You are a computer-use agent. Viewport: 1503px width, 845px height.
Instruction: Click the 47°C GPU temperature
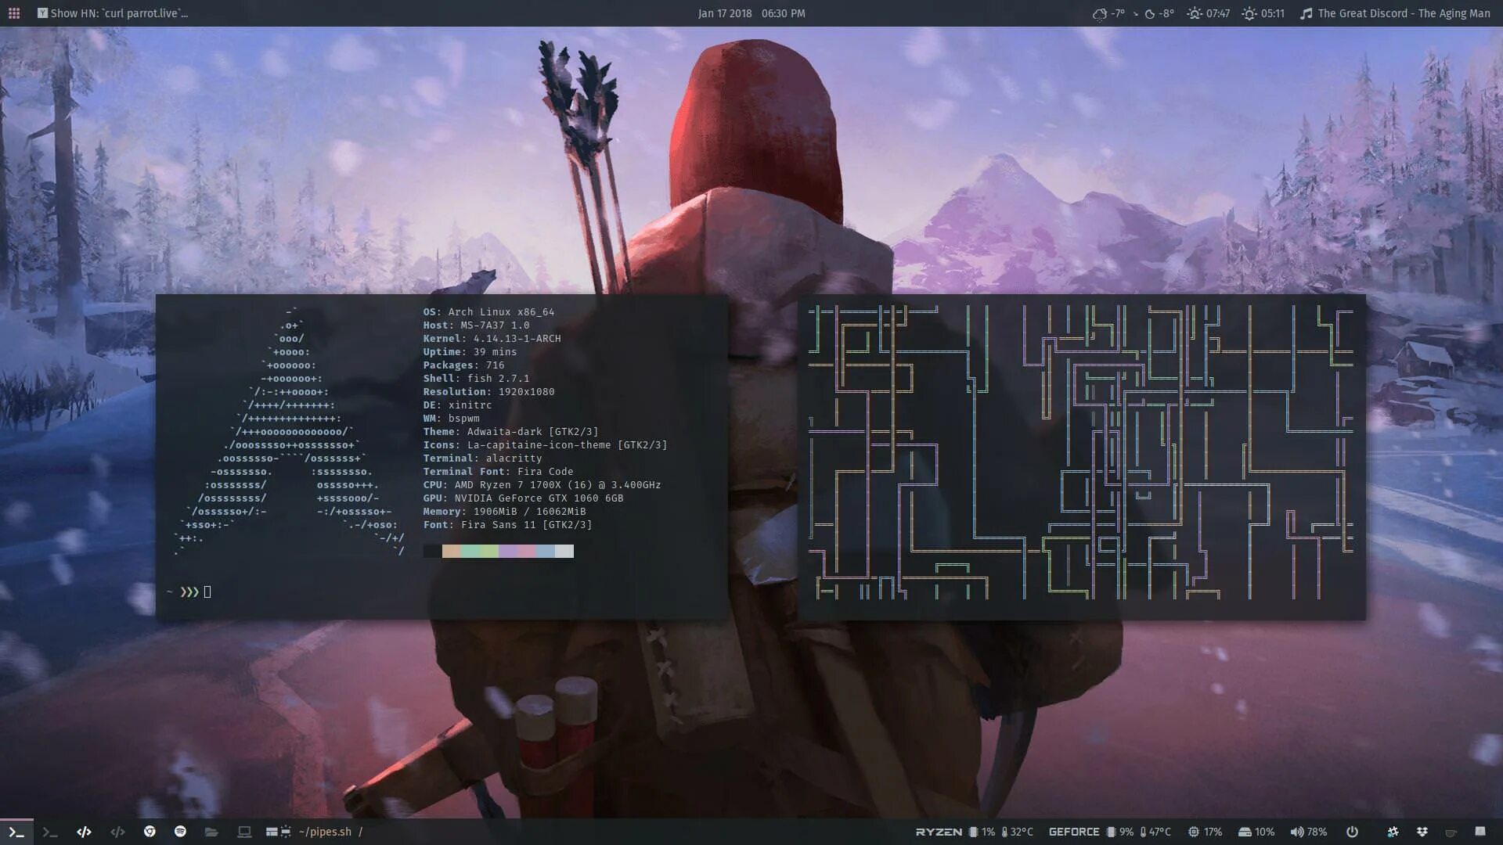point(1160,832)
